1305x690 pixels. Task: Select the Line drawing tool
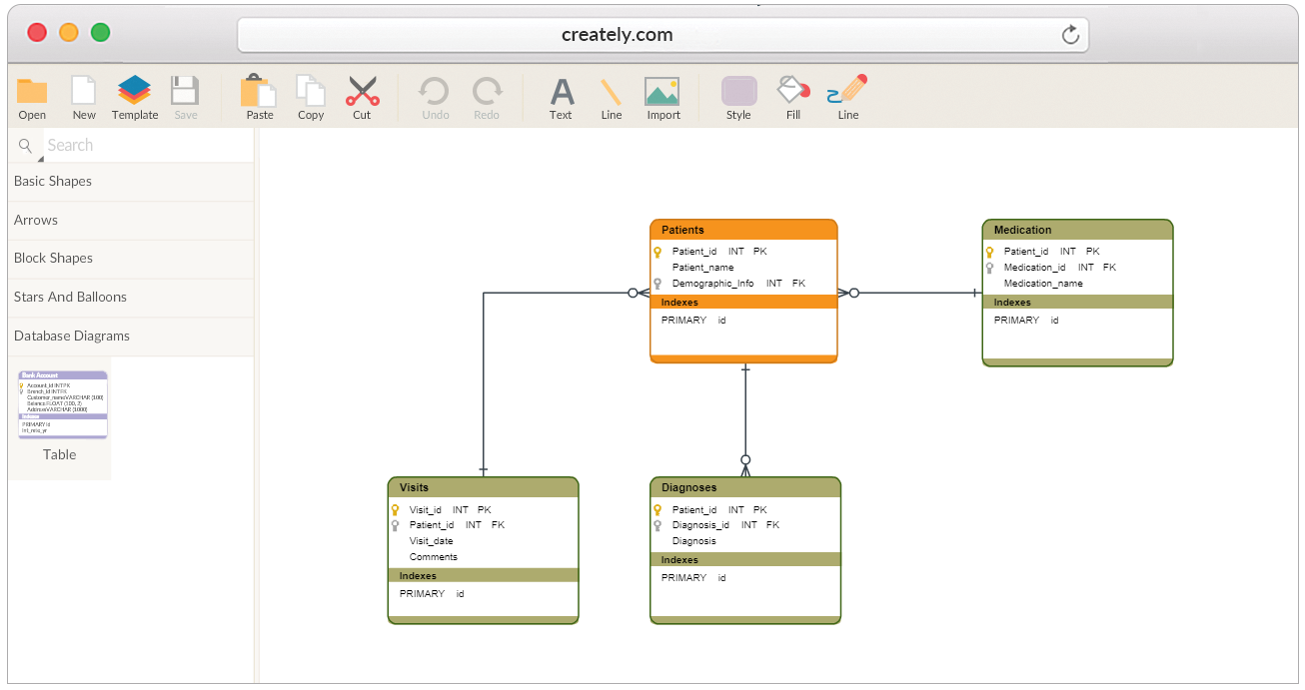point(611,96)
